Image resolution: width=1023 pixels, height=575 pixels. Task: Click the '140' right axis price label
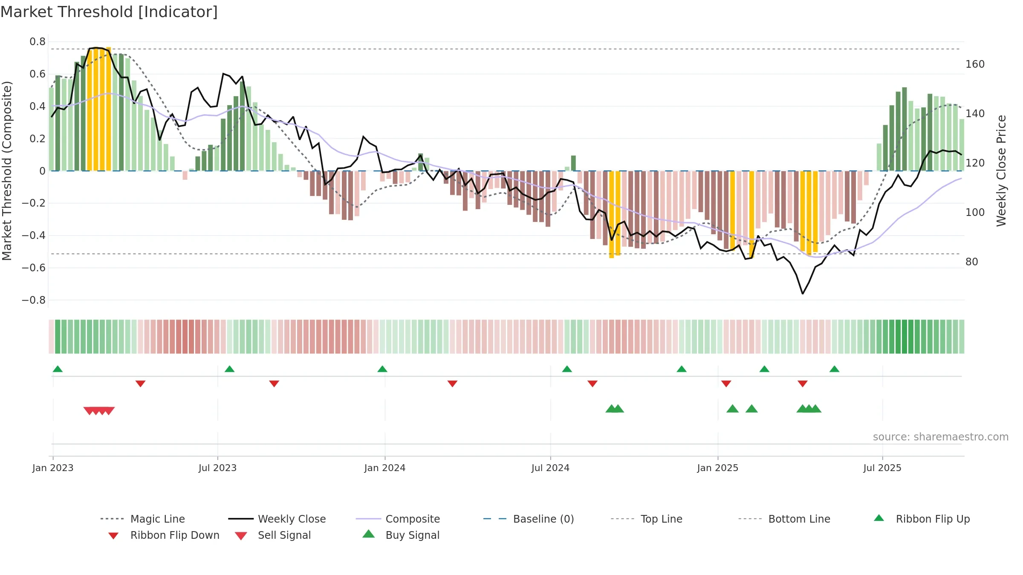[975, 114]
